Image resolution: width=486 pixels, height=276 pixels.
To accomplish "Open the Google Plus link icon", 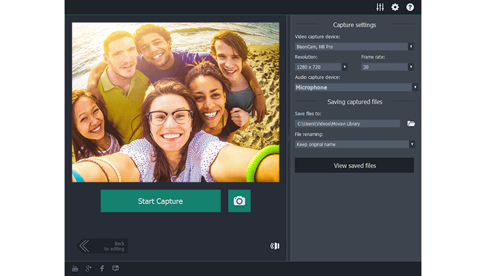I will tap(89, 269).
